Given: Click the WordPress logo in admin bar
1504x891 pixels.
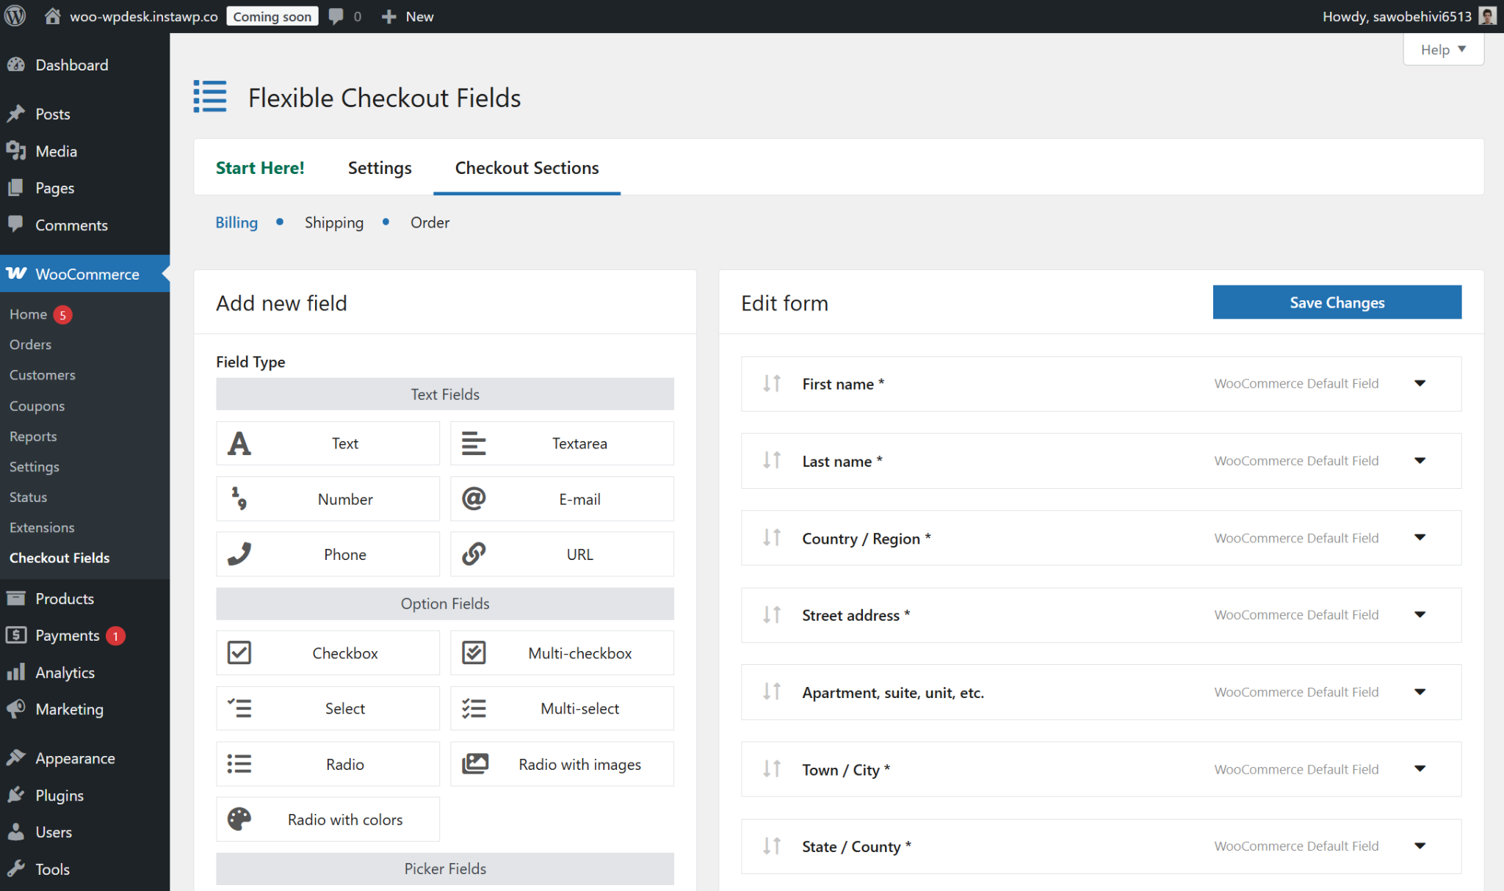Looking at the screenshot, I should pyautogui.click(x=15, y=16).
